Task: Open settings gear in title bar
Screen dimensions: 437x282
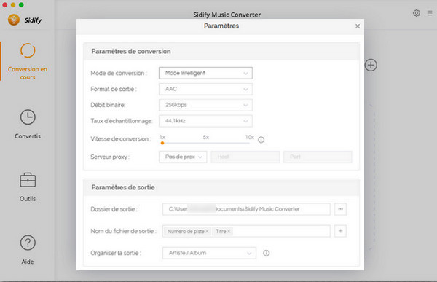Action: 417,13
